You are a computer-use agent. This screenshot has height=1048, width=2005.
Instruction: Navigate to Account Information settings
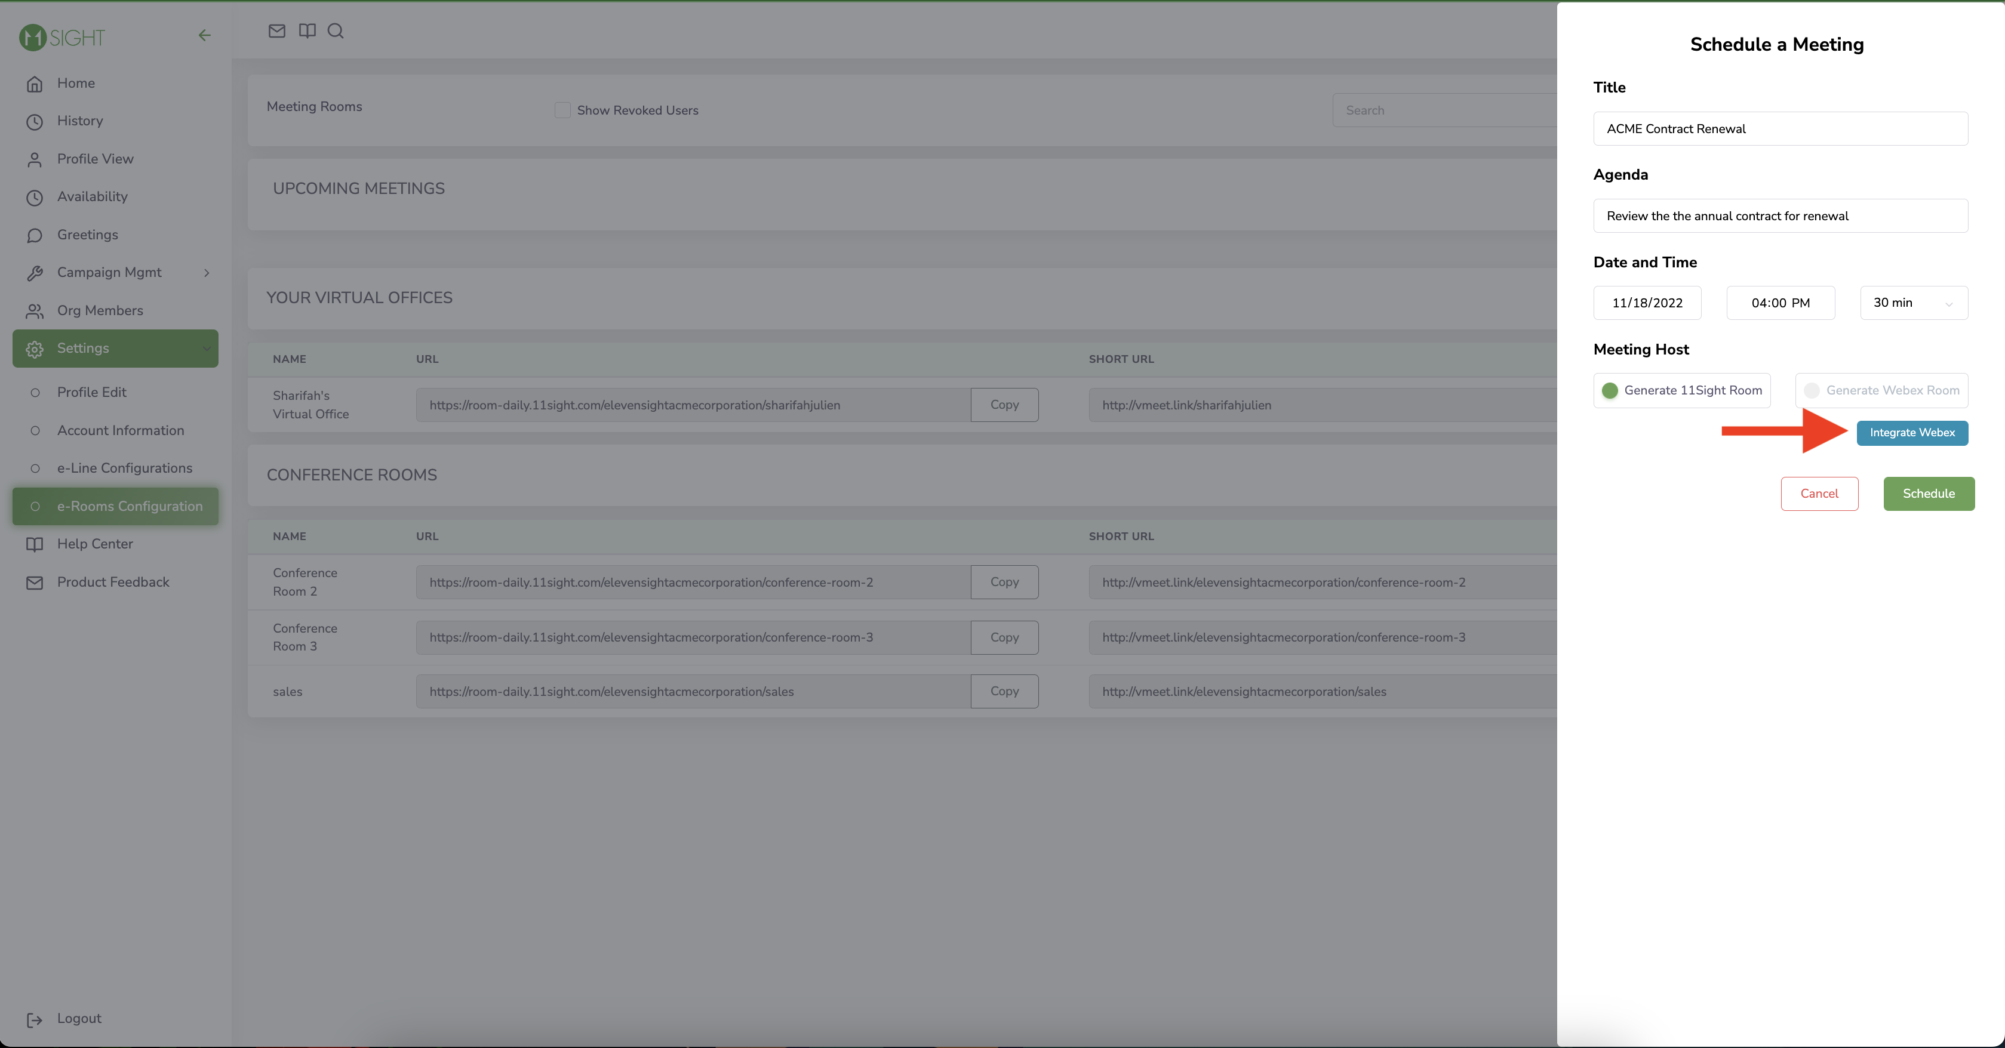click(121, 430)
